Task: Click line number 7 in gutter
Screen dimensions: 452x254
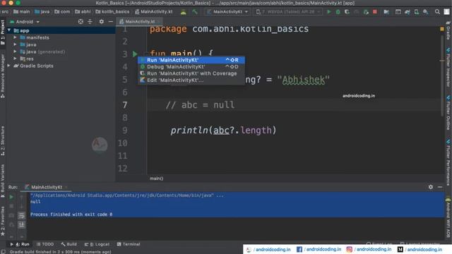Action: tap(124, 105)
